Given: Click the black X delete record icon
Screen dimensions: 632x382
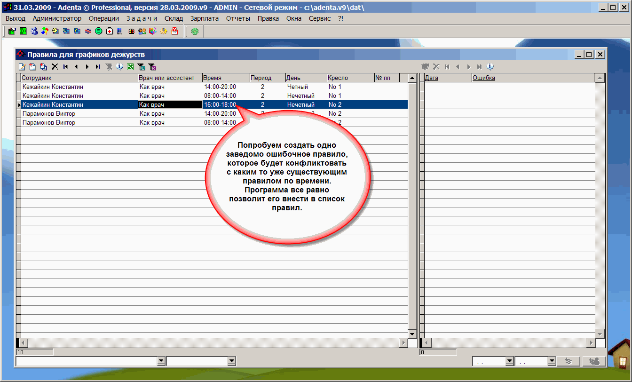Looking at the screenshot, I should [x=55, y=67].
